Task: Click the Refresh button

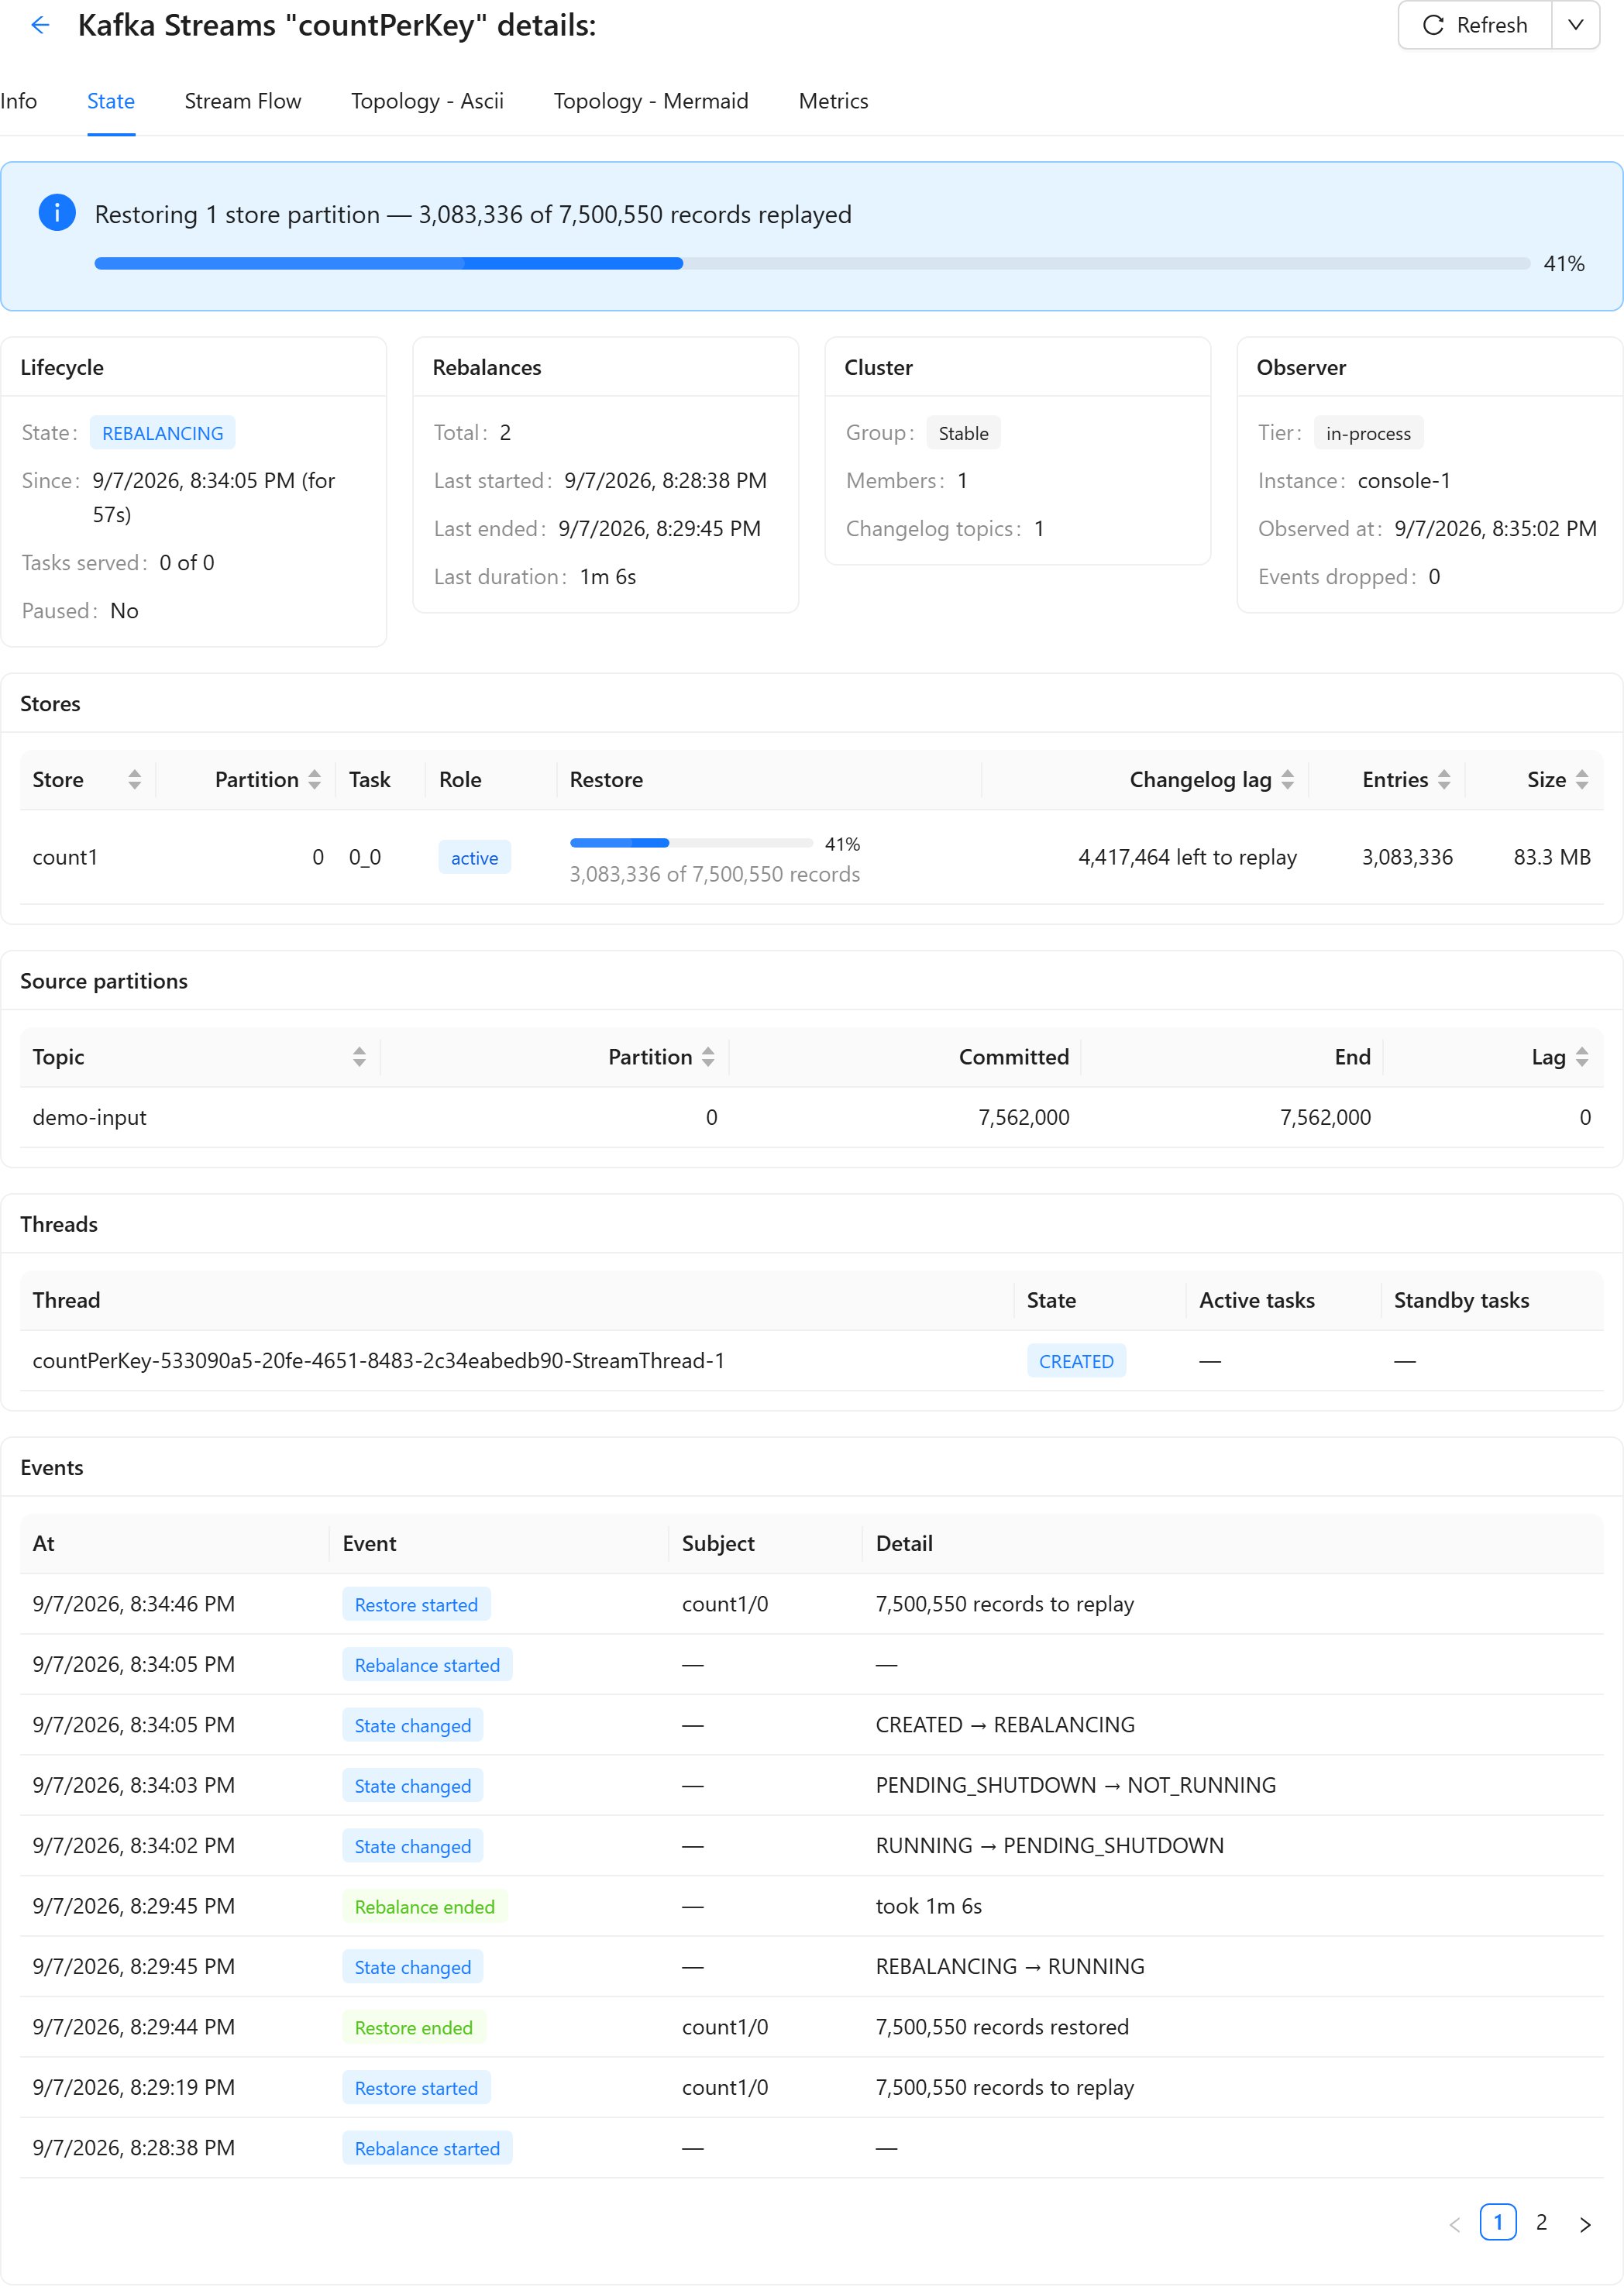Action: (x=1475, y=25)
